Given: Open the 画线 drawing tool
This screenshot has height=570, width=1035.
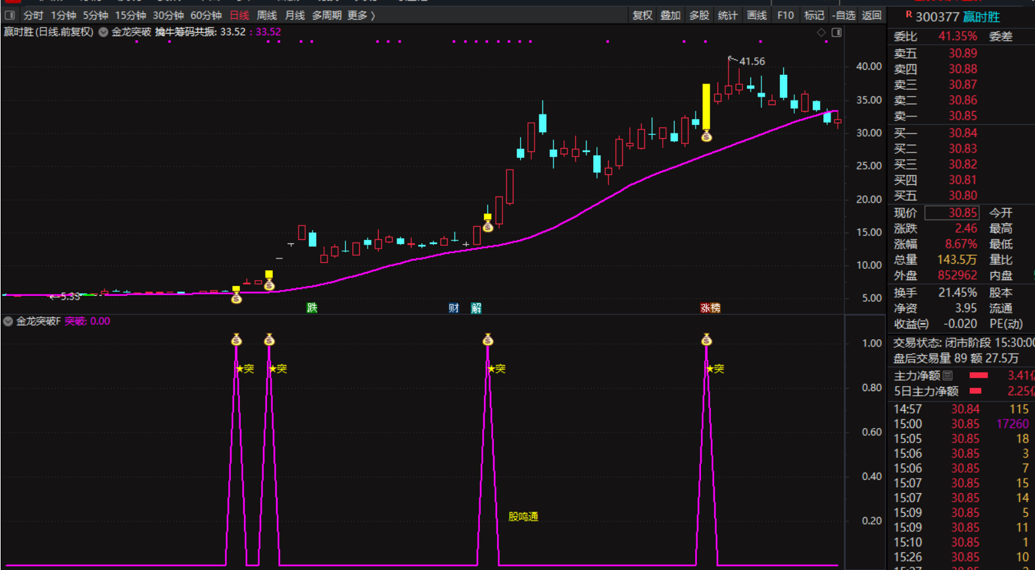Looking at the screenshot, I should (757, 15).
